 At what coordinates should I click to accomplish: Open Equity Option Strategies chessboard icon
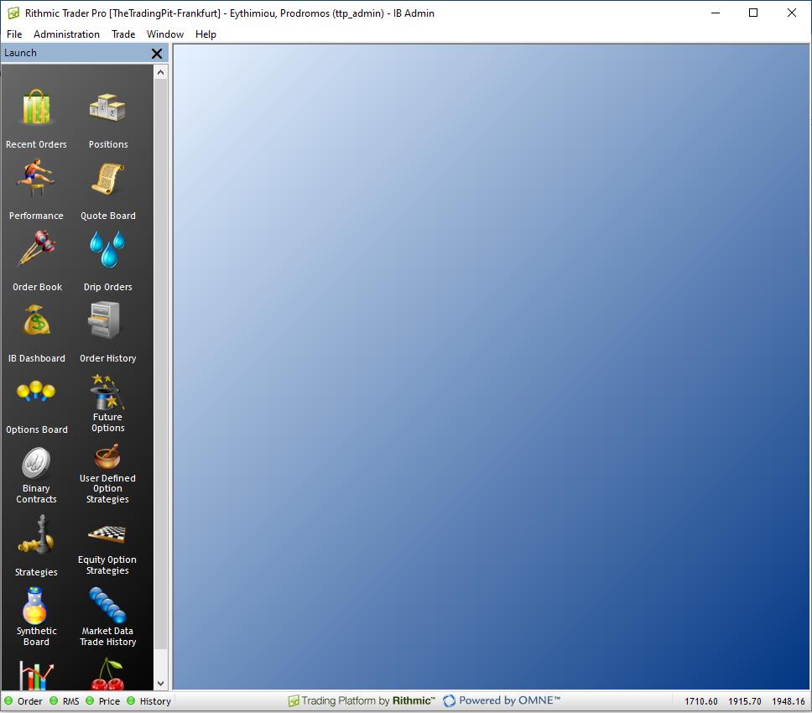(107, 533)
